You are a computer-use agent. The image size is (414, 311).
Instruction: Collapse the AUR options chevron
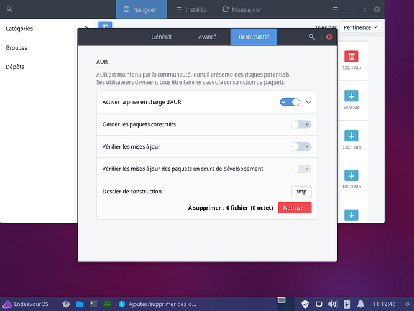tap(308, 102)
